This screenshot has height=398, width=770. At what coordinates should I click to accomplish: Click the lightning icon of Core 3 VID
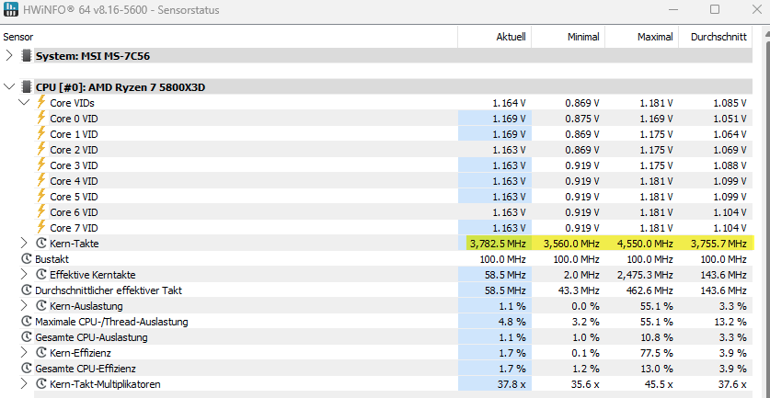click(x=41, y=165)
